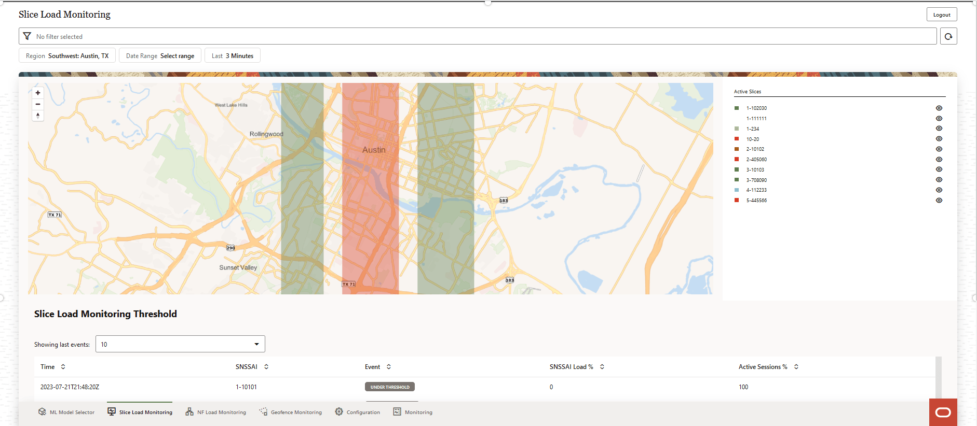Click the Monitoring chart icon
This screenshot has width=977, height=426.
point(397,411)
